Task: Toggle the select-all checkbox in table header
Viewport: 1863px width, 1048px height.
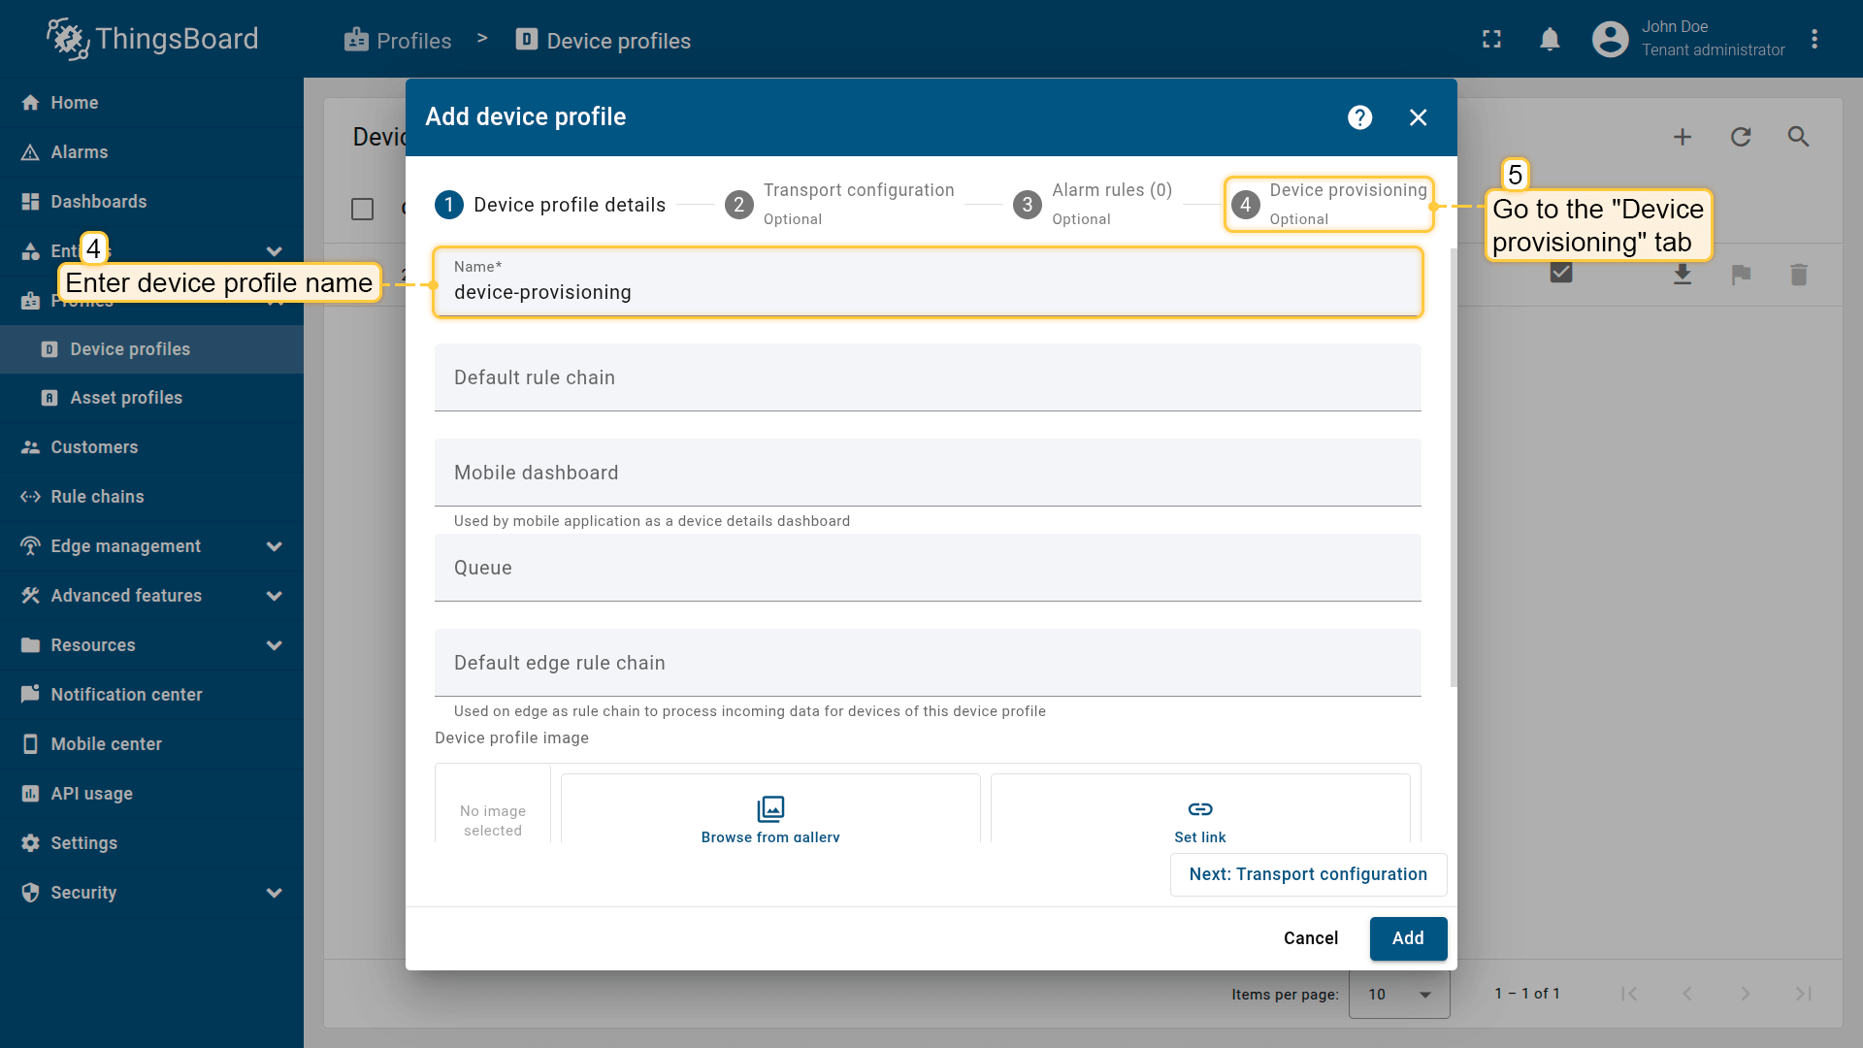Action: pyautogui.click(x=362, y=209)
